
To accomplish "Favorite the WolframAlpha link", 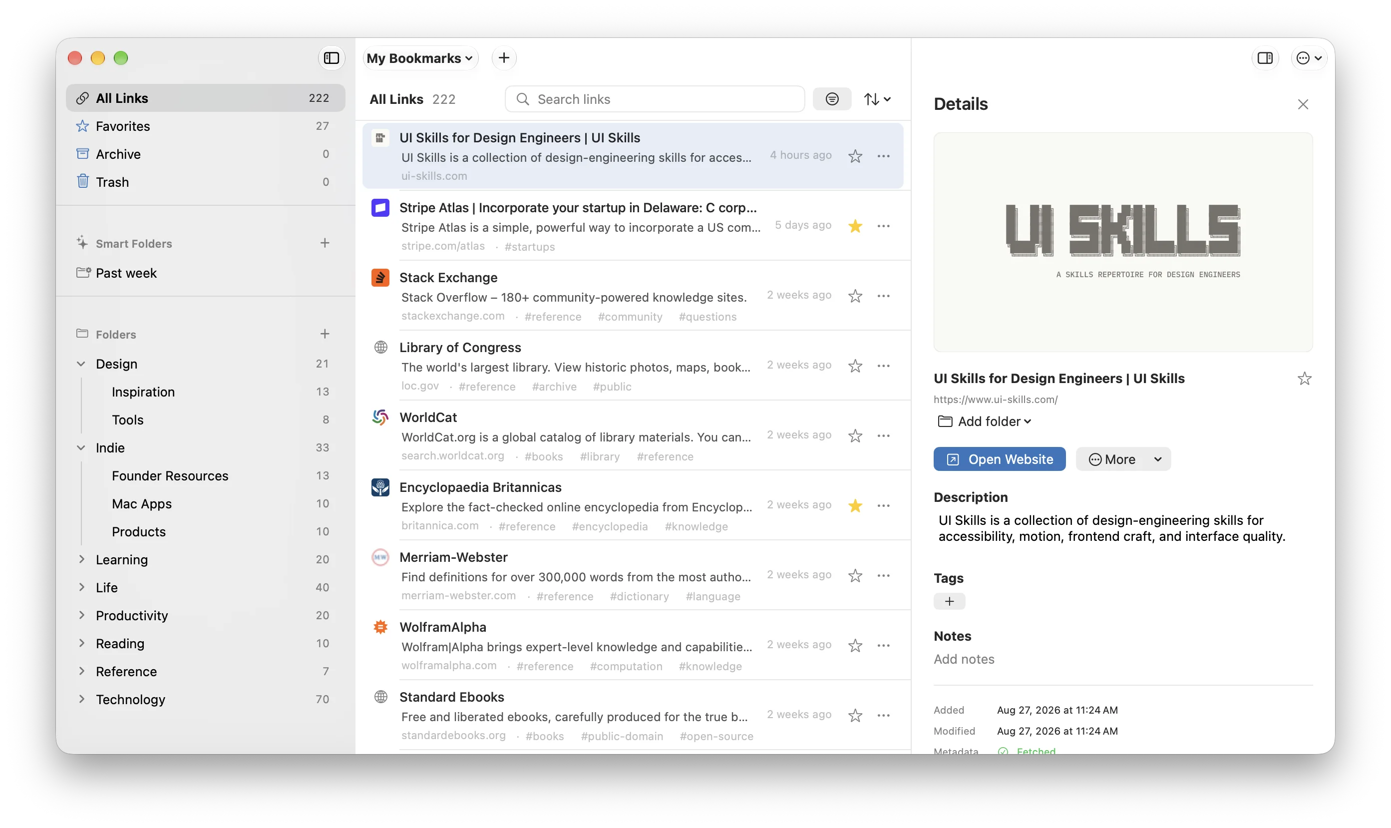I will click(x=855, y=646).
